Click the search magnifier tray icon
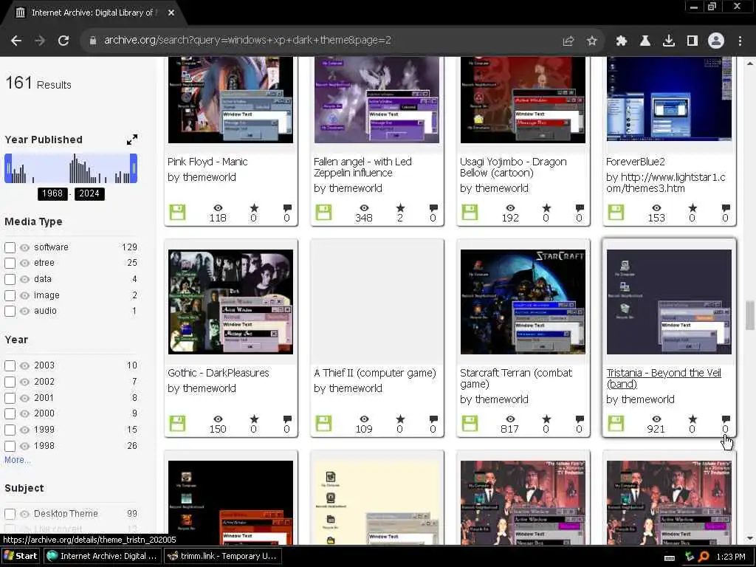The image size is (756, 567). [704, 557]
